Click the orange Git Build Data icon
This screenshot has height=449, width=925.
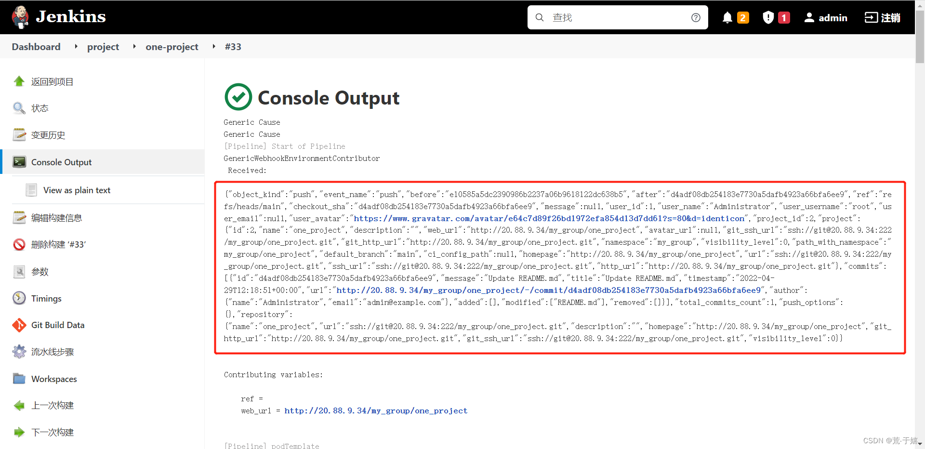click(x=19, y=325)
